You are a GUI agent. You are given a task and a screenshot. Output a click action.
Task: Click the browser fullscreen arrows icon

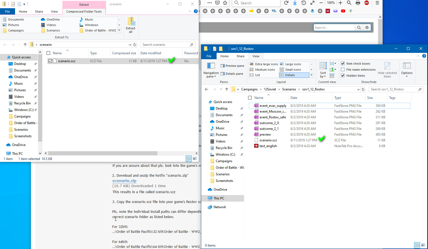pos(312,3)
